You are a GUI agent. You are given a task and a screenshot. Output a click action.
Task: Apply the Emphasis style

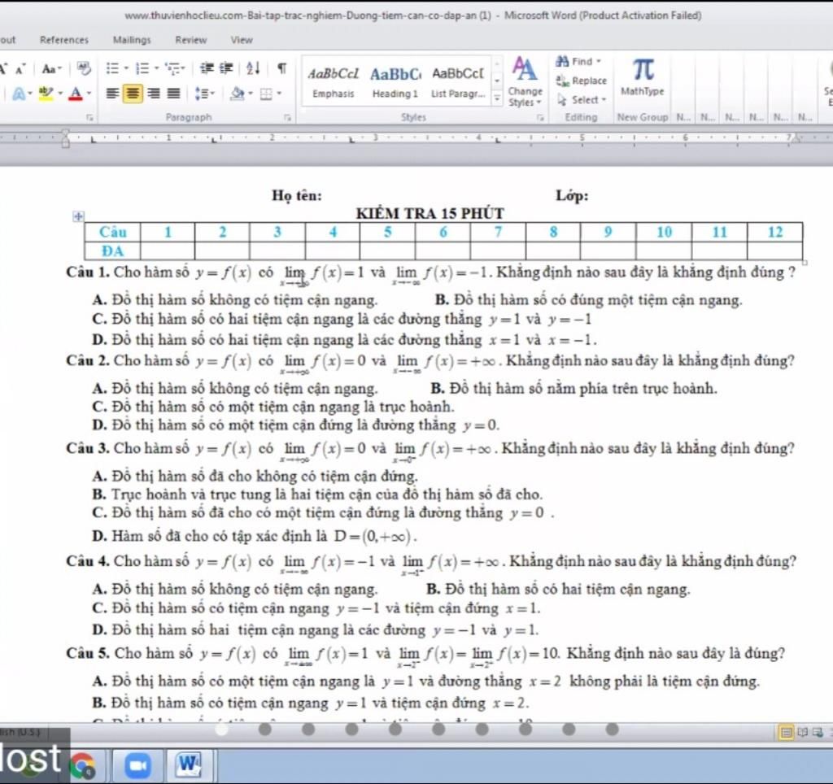coord(333,82)
